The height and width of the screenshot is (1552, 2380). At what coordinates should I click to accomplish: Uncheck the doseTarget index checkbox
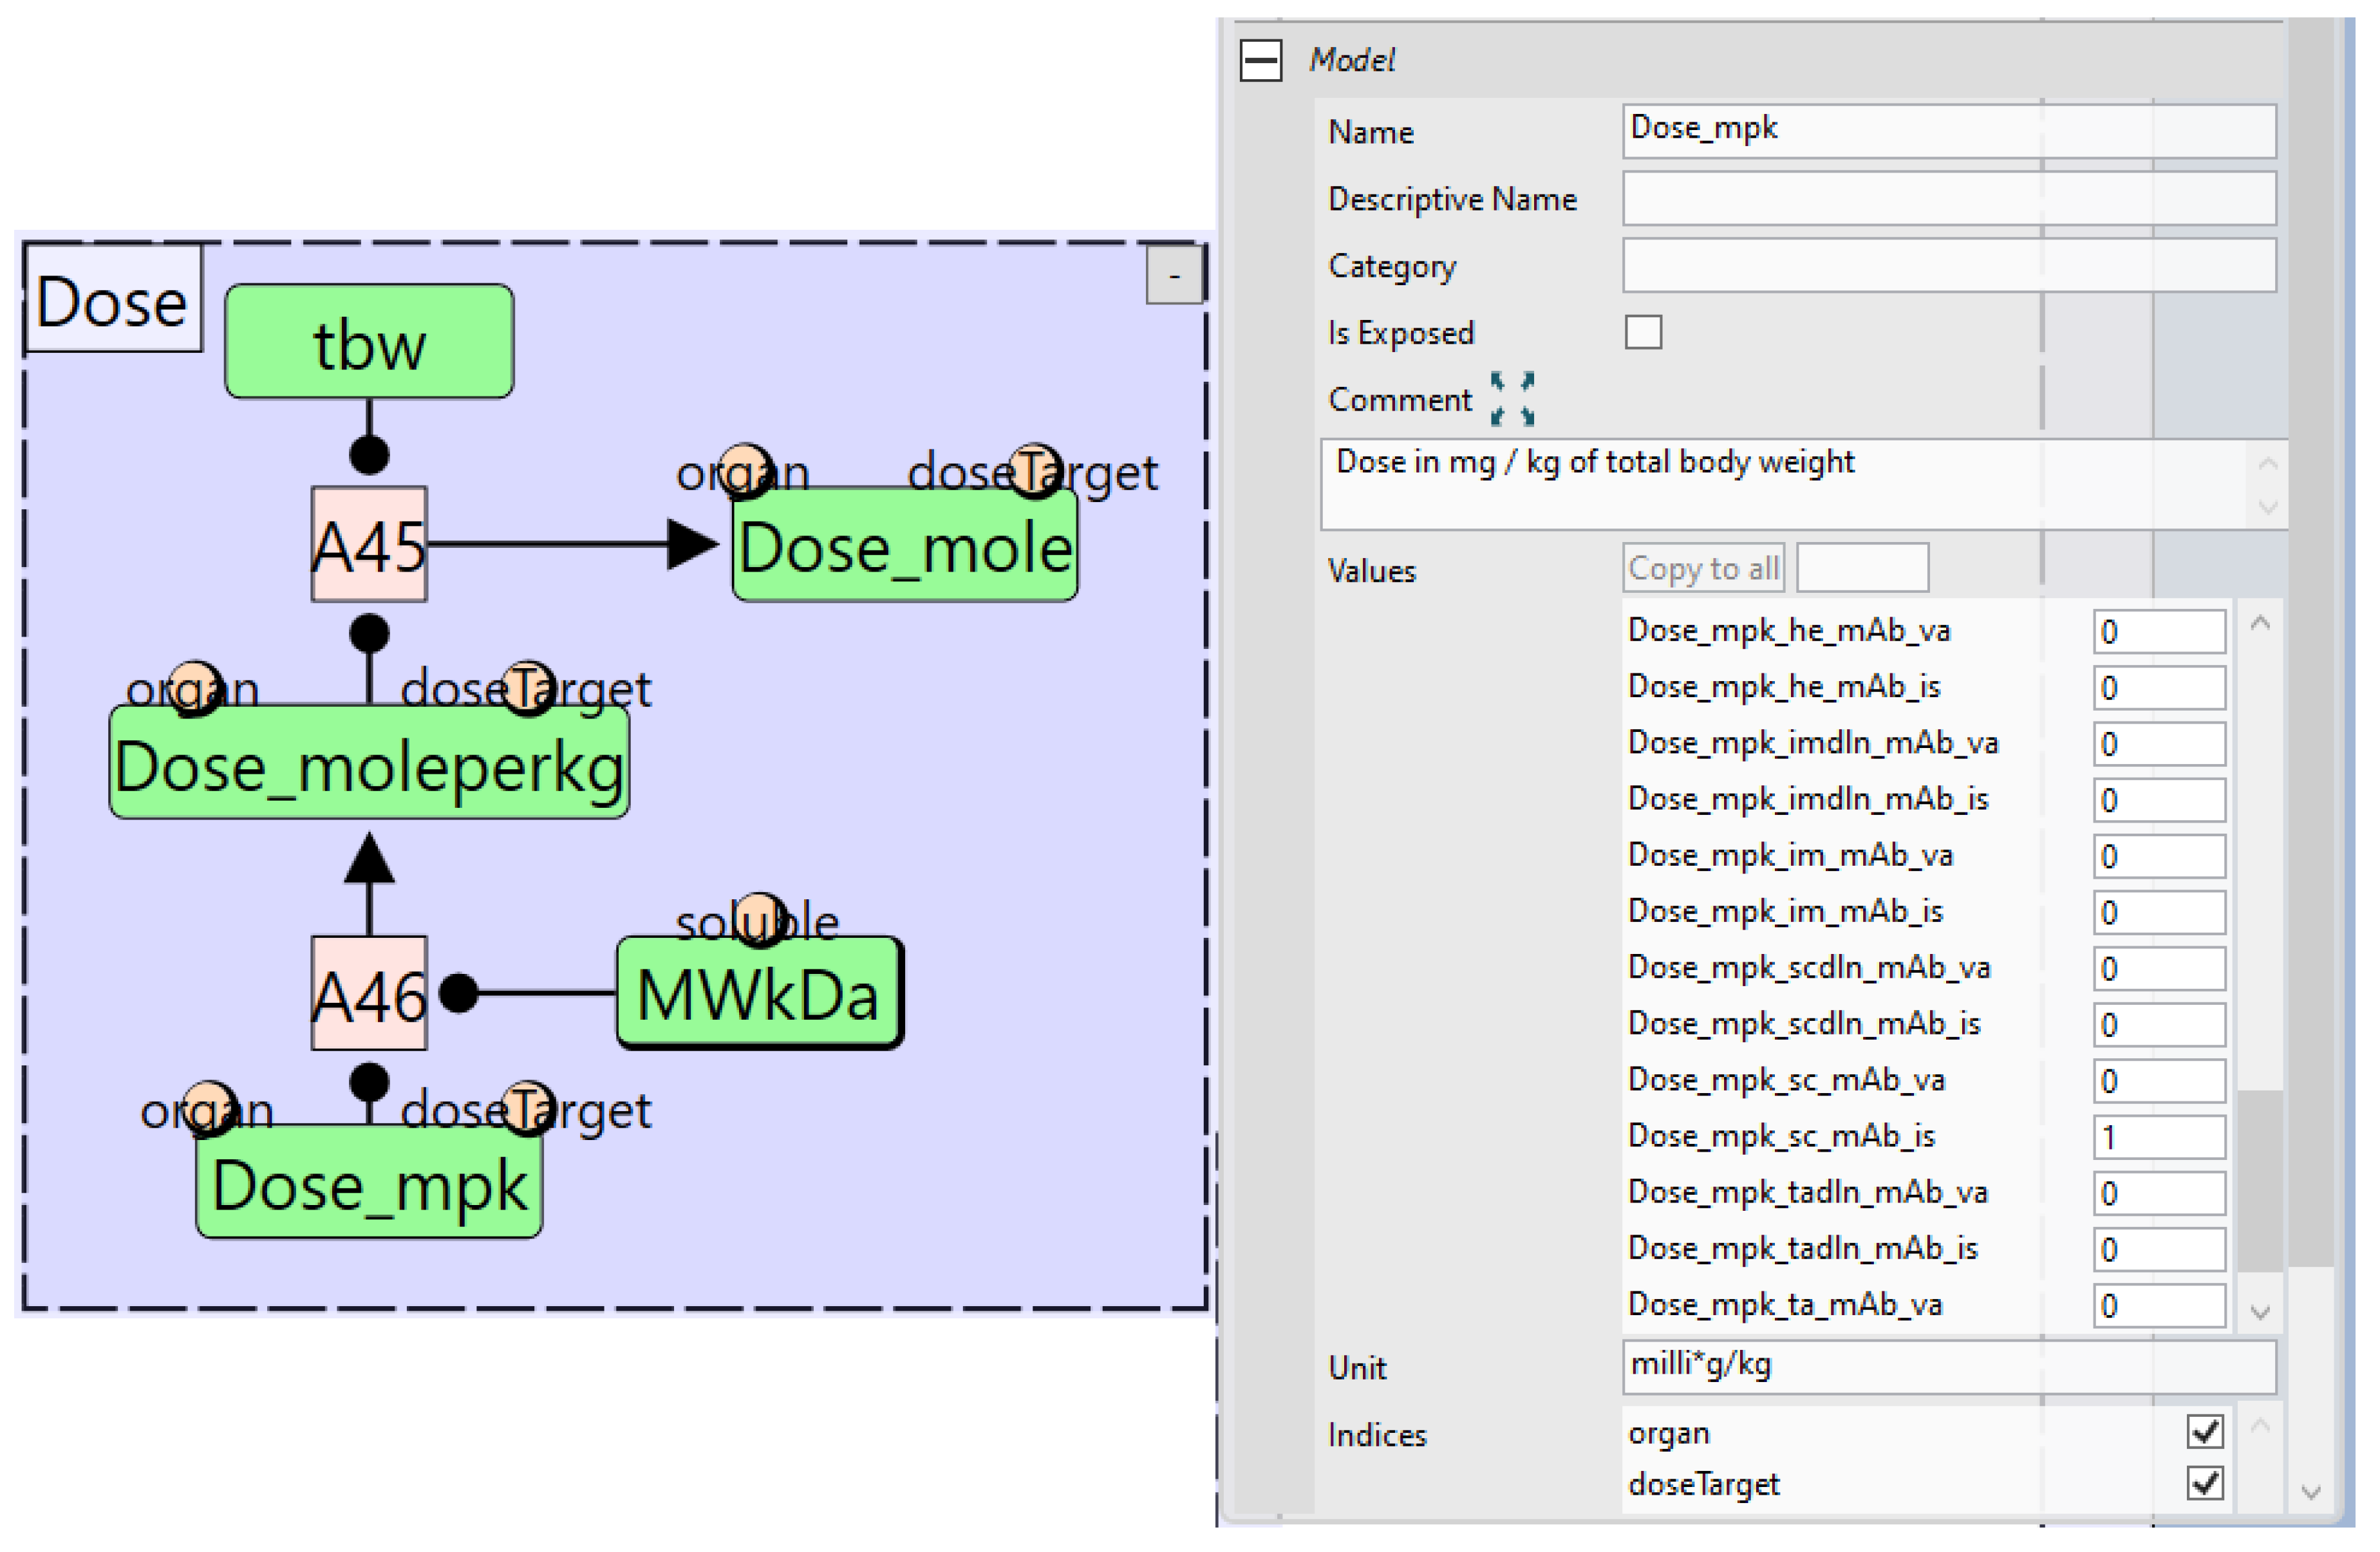(2204, 1483)
